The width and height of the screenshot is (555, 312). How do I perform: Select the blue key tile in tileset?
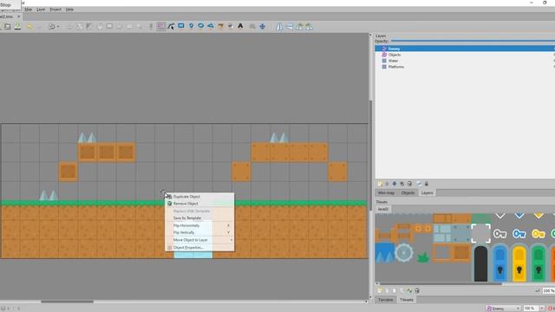pyautogui.click(x=519, y=234)
